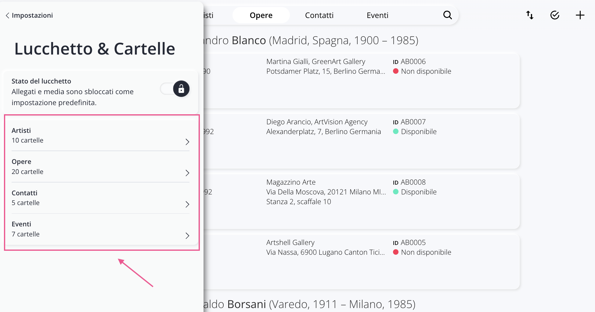Open the Eventi 7 cartelle row

click(100, 229)
